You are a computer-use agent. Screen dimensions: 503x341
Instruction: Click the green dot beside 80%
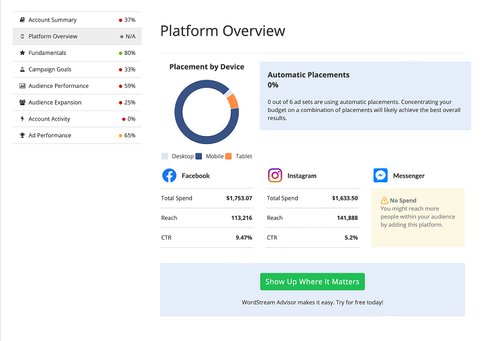click(x=120, y=53)
